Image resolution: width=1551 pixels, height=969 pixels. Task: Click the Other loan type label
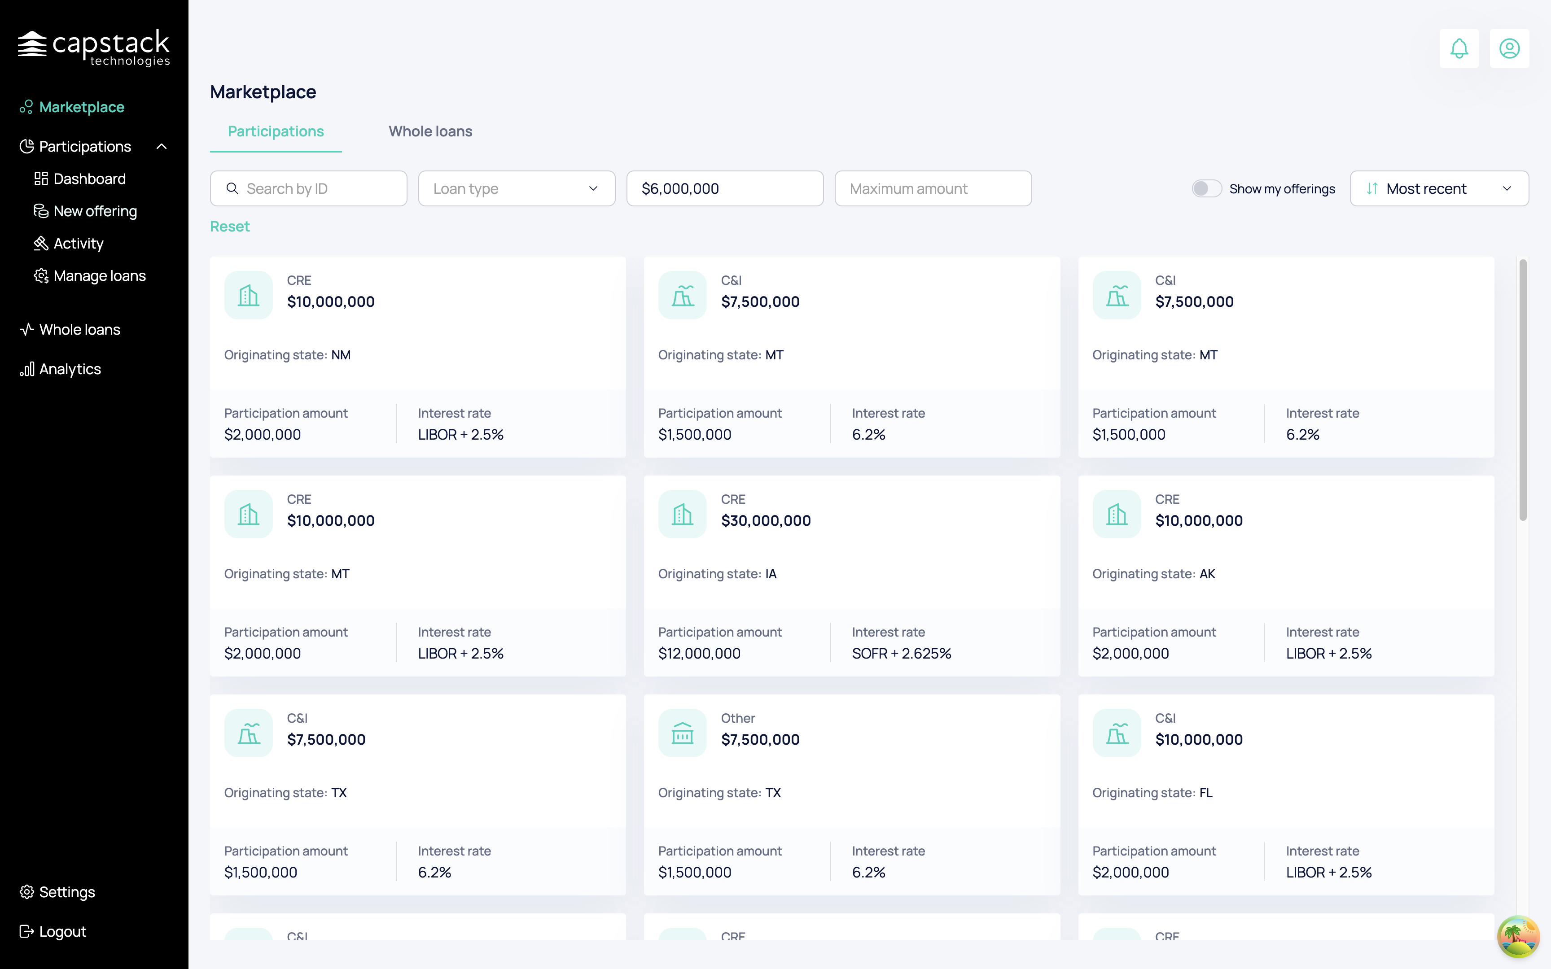coord(738,718)
